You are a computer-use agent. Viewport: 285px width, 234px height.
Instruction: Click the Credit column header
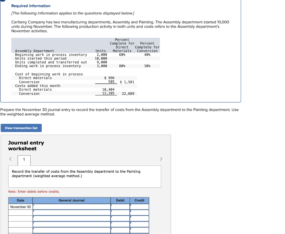139,200
